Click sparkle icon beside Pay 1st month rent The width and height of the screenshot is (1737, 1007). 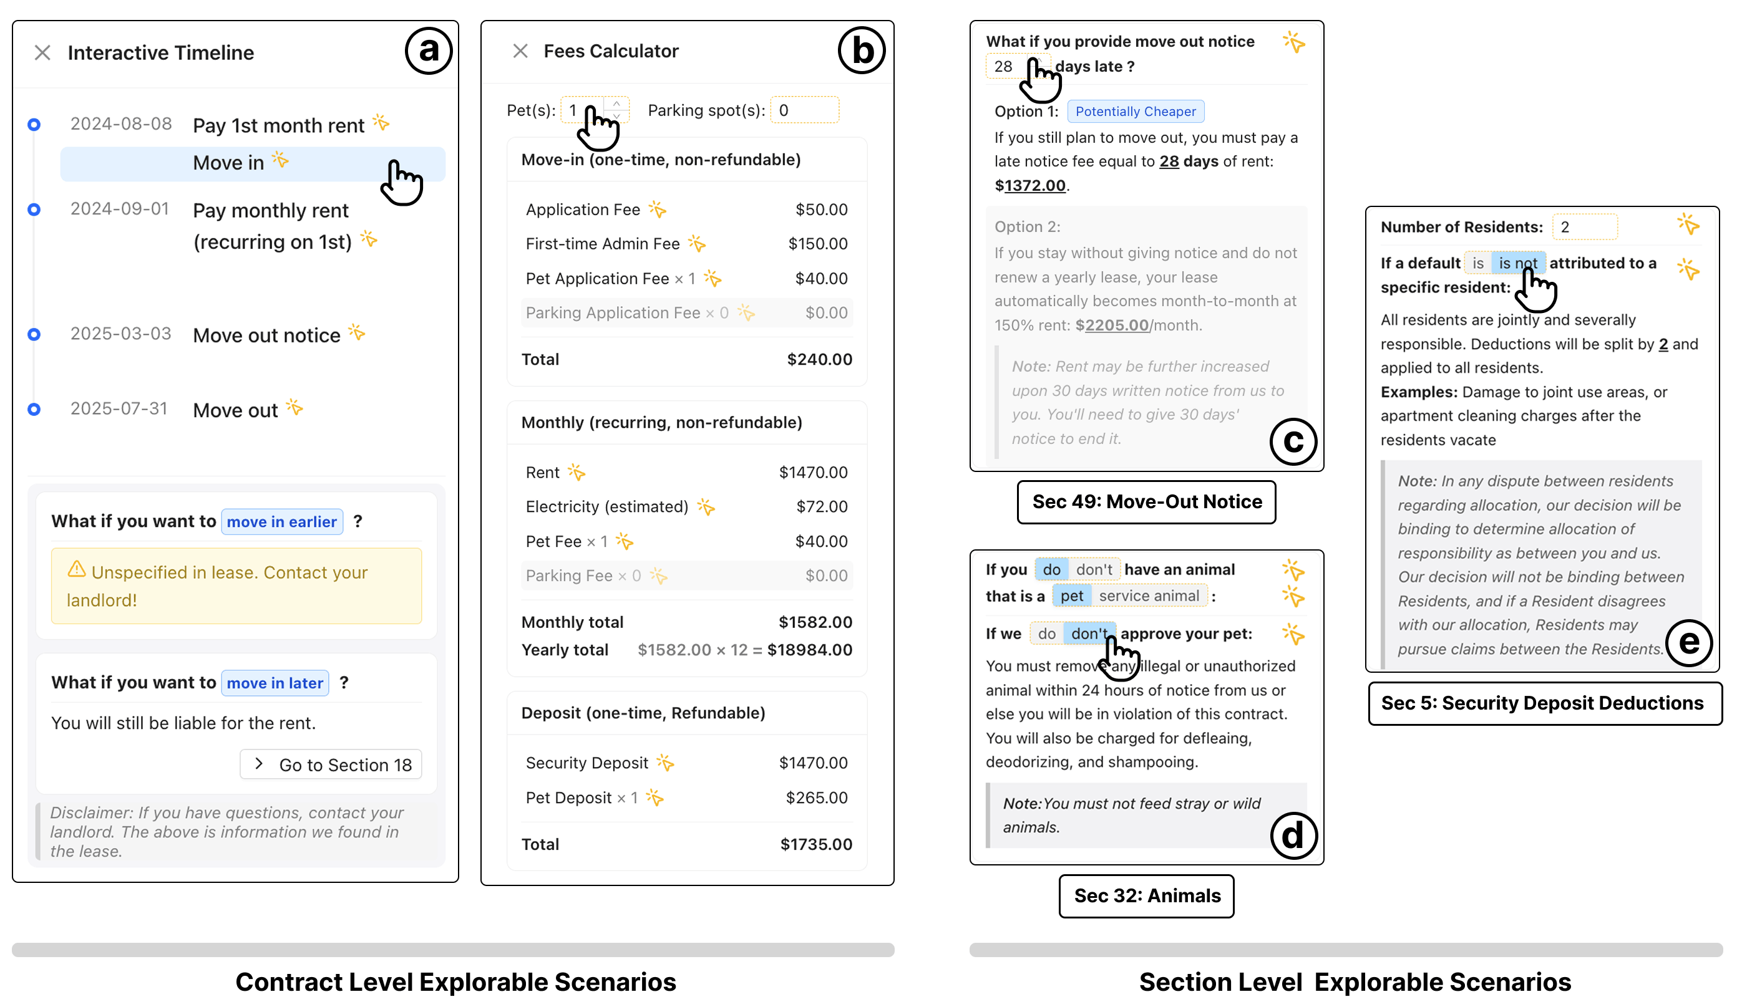pyautogui.click(x=381, y=123)
